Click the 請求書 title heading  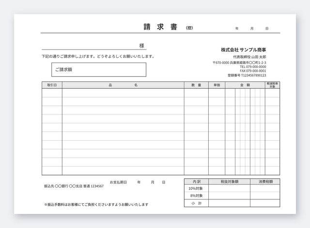[160, 27]
